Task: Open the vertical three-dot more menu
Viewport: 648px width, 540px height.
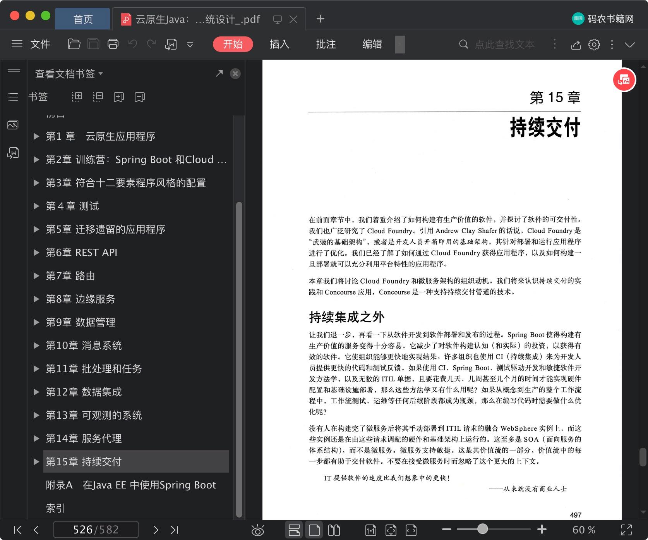Action: [x=612, y=45]
